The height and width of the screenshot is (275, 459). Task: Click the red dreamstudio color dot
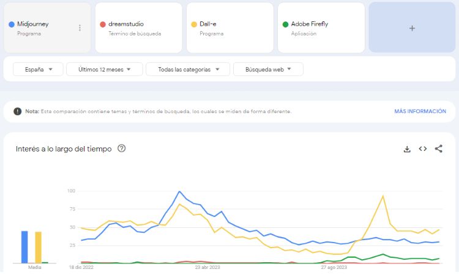click(103, 24)
